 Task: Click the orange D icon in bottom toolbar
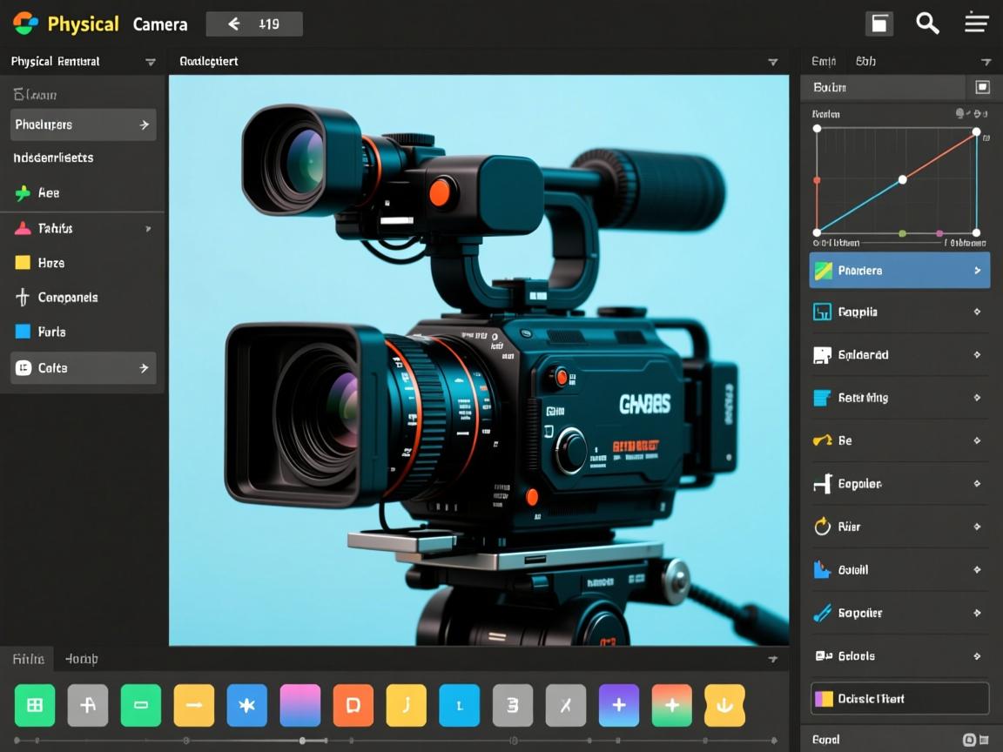353,705
